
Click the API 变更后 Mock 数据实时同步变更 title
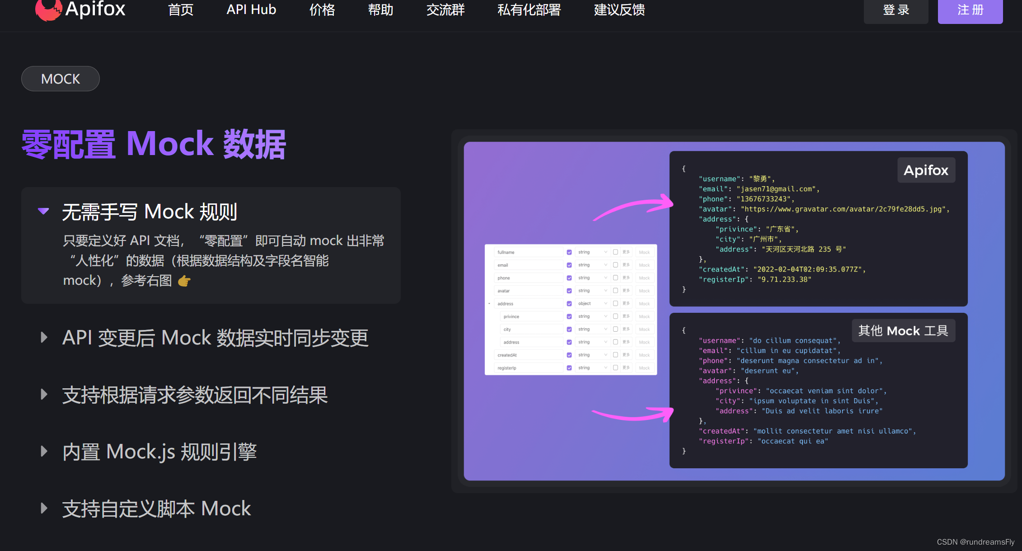215,338
